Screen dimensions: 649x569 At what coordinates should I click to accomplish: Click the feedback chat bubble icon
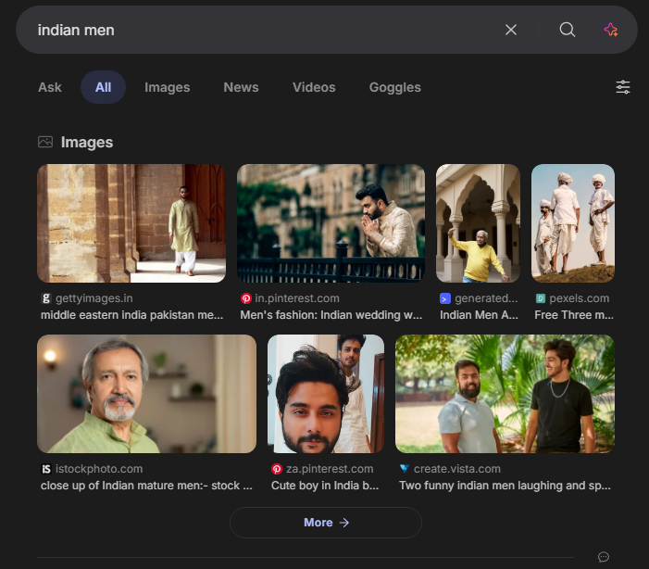click(604, 557)
